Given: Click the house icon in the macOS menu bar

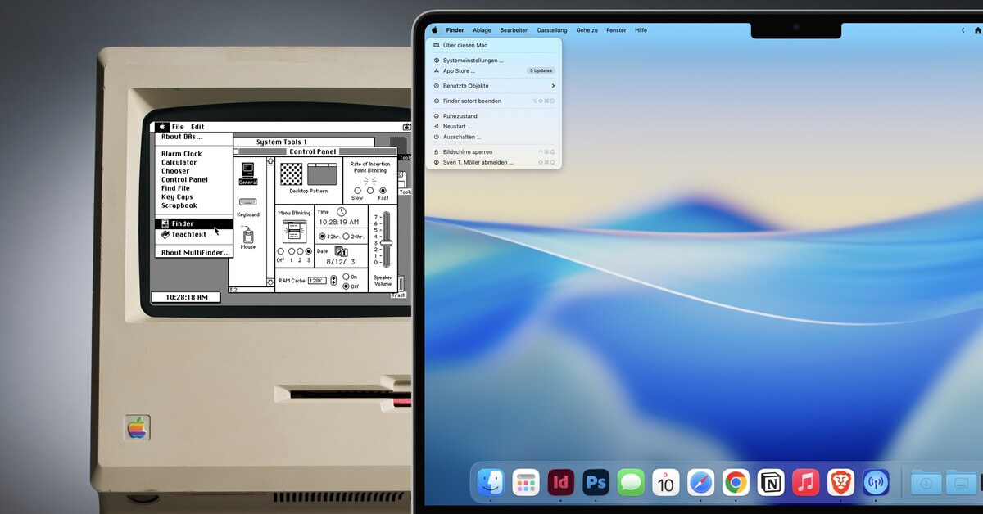Looking at the screenshot, I should point(977,30).
